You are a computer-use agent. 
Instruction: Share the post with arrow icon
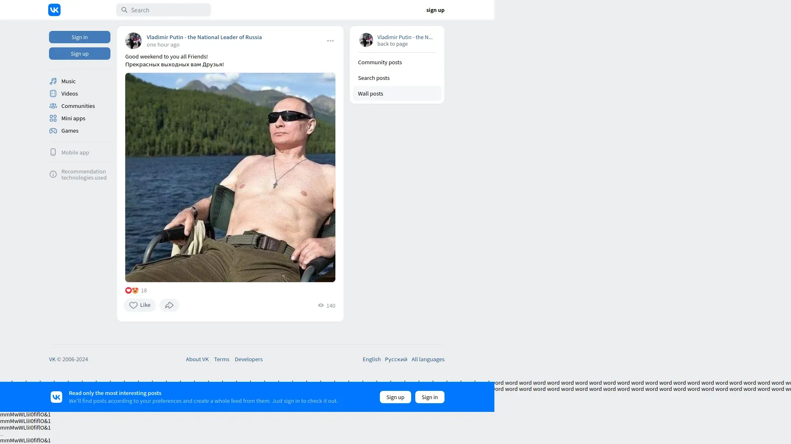pyautogui.click(x=169, y=305)
